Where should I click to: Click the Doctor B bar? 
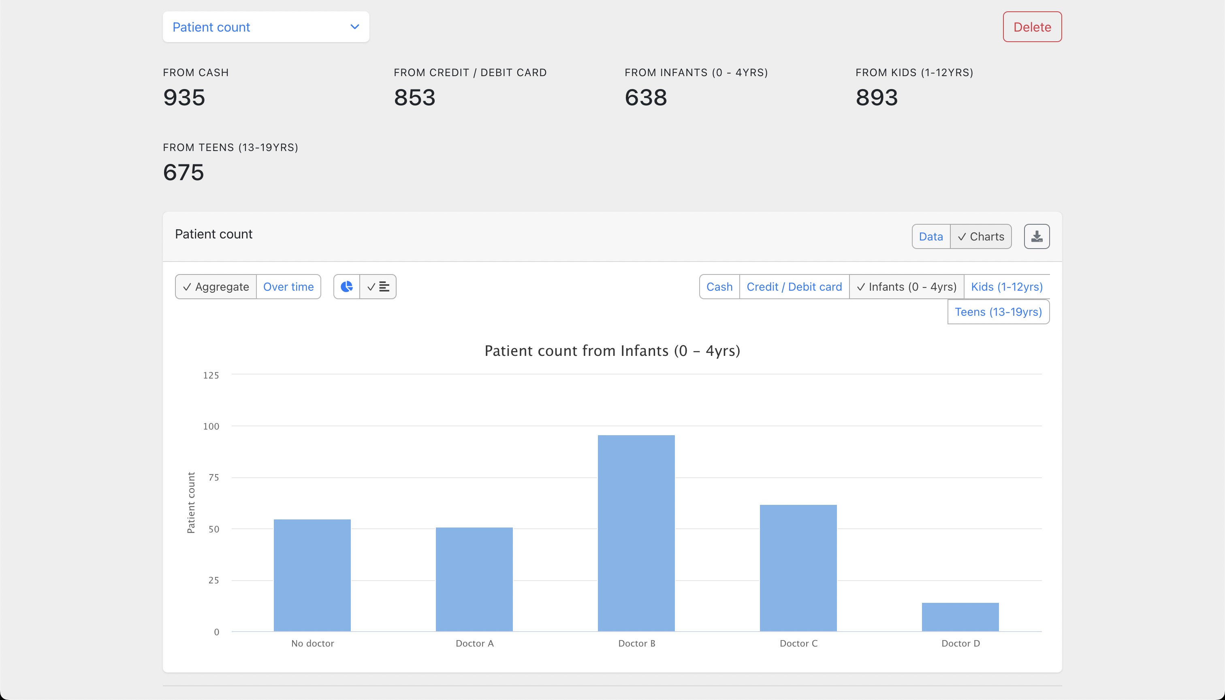[636, 533]
